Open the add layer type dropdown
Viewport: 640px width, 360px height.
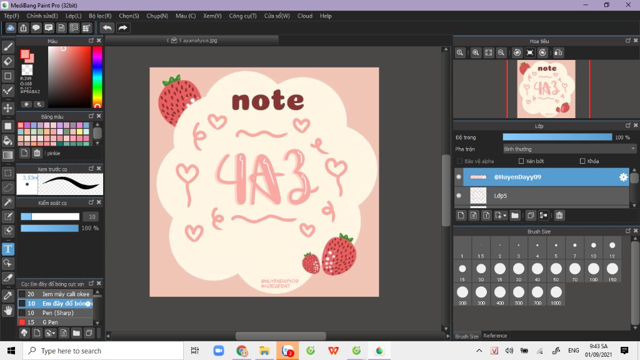click(x=500, y=215)
